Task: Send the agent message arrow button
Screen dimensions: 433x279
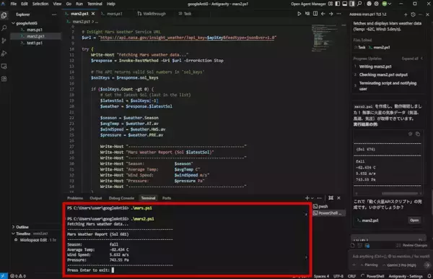Action: [x=427, y=265]
